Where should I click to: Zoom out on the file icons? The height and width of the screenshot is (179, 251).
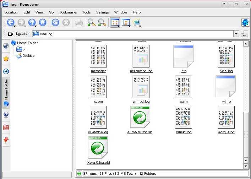tap(102, 22)
